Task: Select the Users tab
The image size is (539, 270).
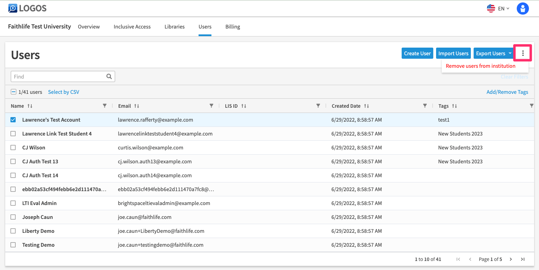Action: [205, 27]
